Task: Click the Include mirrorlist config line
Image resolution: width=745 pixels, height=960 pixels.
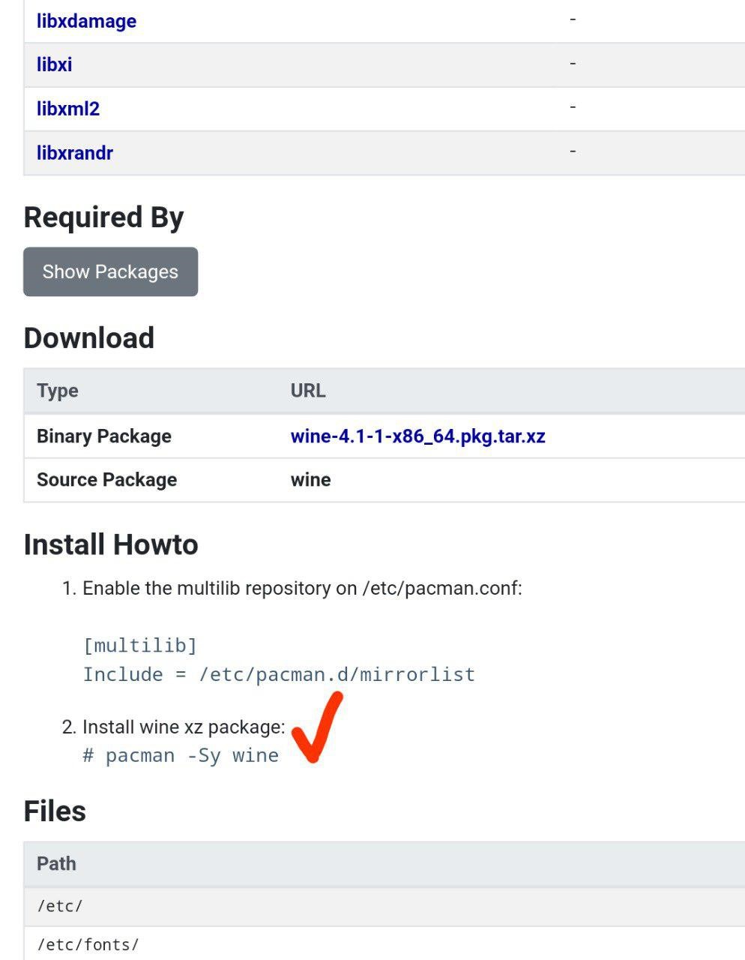Action: pyautogui.click(x=279, y=674)
